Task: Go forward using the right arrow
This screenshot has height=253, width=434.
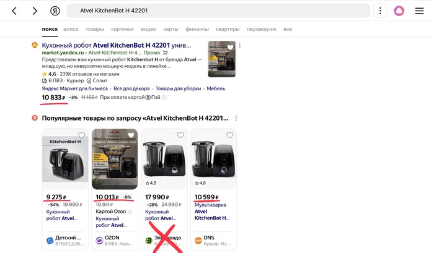Action: (x=35, y=11)
